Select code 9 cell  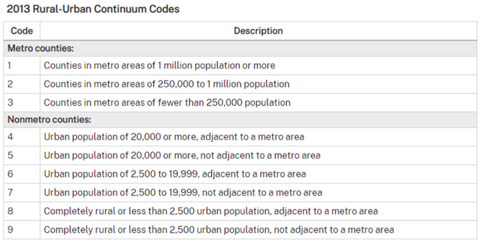(22, 230)
